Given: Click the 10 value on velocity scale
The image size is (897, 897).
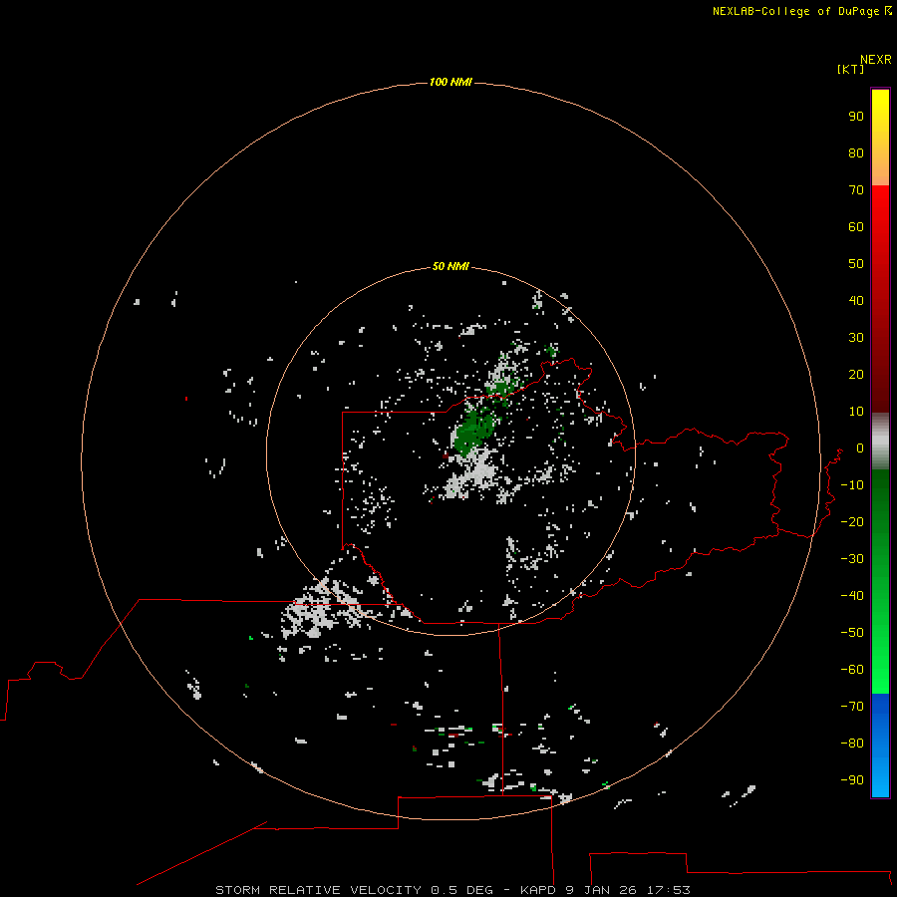Looking at the screenshot, I should tap(856, 412).
